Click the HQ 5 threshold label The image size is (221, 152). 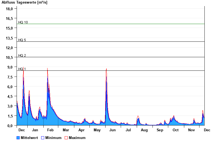22,40
